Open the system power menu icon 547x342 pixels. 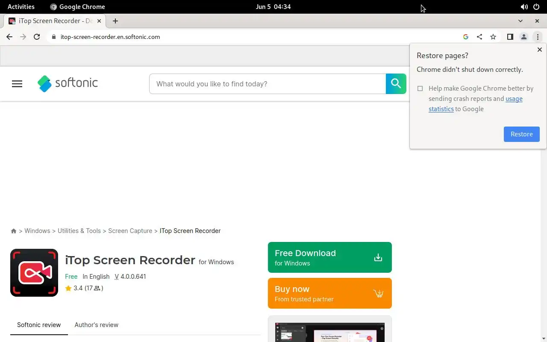(x=536, y=7)
